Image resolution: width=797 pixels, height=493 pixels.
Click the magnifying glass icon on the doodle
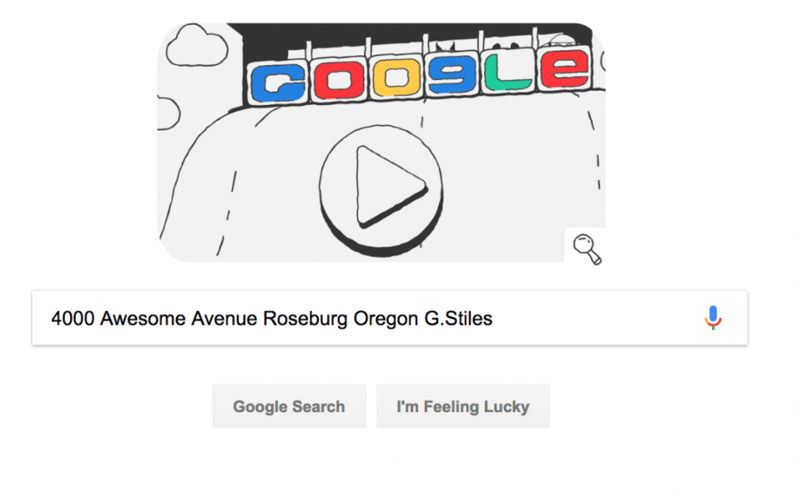586,249
